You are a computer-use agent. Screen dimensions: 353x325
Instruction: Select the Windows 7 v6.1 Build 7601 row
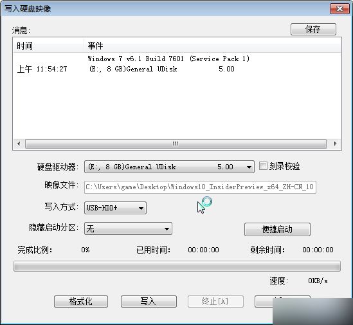[x=168, y=59]
